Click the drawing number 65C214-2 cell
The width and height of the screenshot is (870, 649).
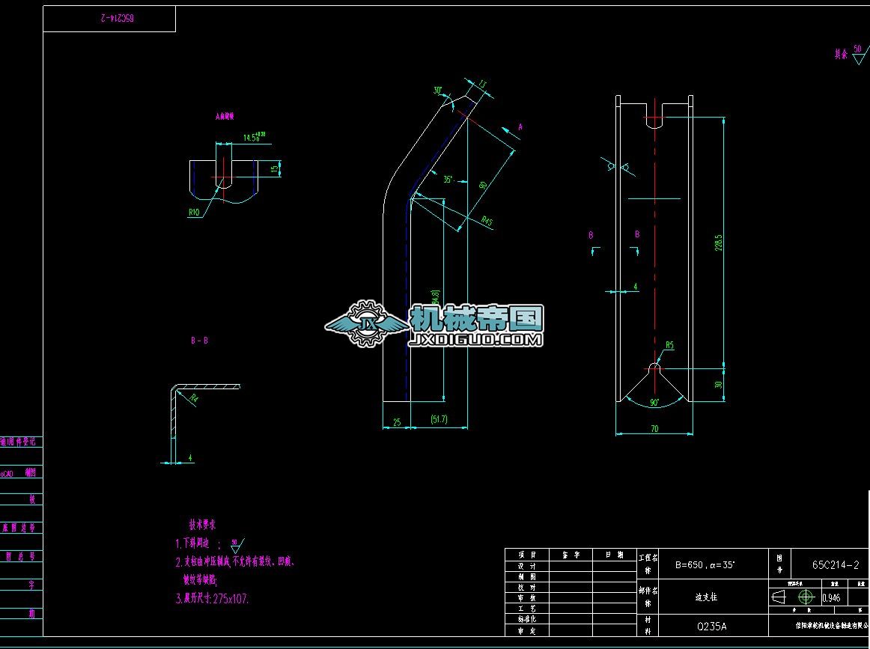[835, 565]
